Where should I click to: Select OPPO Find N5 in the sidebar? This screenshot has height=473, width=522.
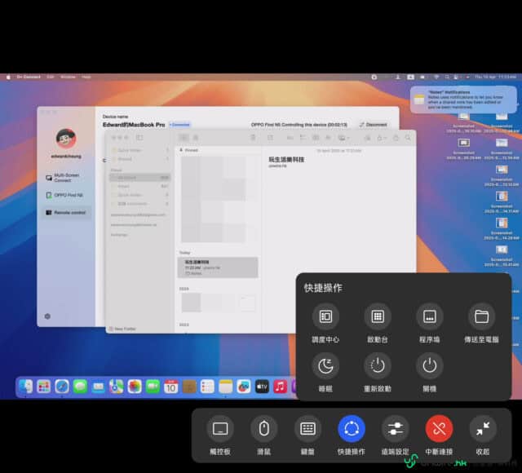64,195
